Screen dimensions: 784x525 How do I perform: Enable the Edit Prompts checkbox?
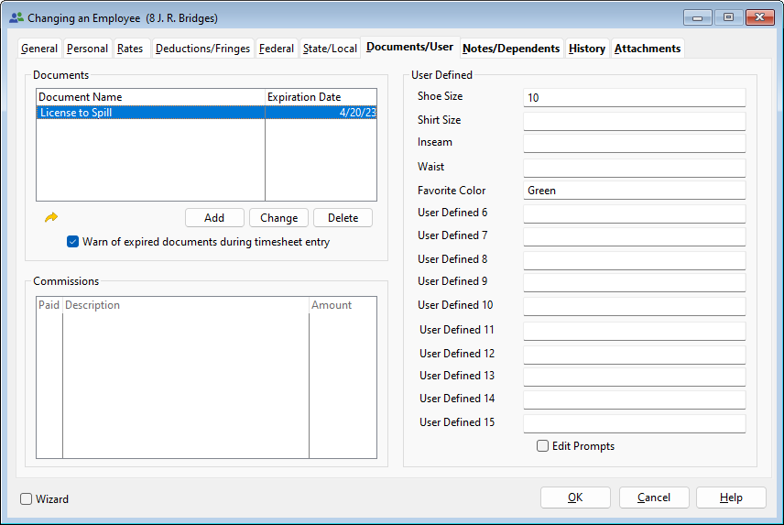[x=543, y=446]
